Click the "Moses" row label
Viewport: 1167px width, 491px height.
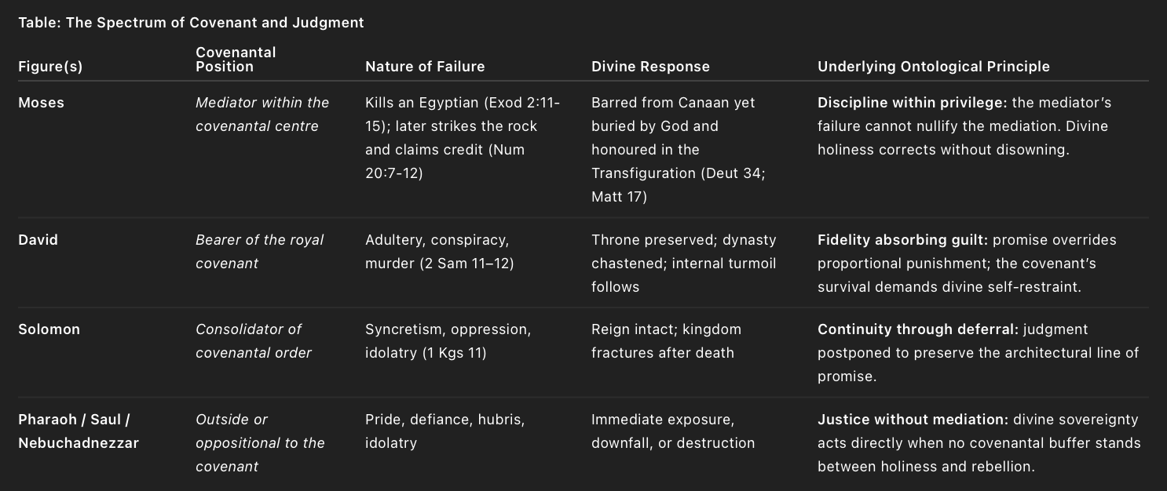click(x=41, y=103)
